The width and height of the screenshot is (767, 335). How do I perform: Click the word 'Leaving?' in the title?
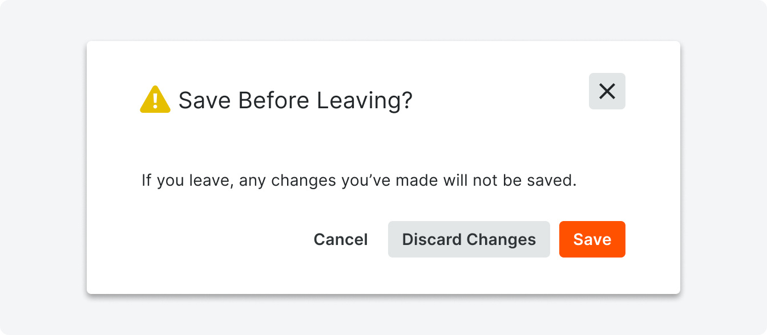(365, 101)
